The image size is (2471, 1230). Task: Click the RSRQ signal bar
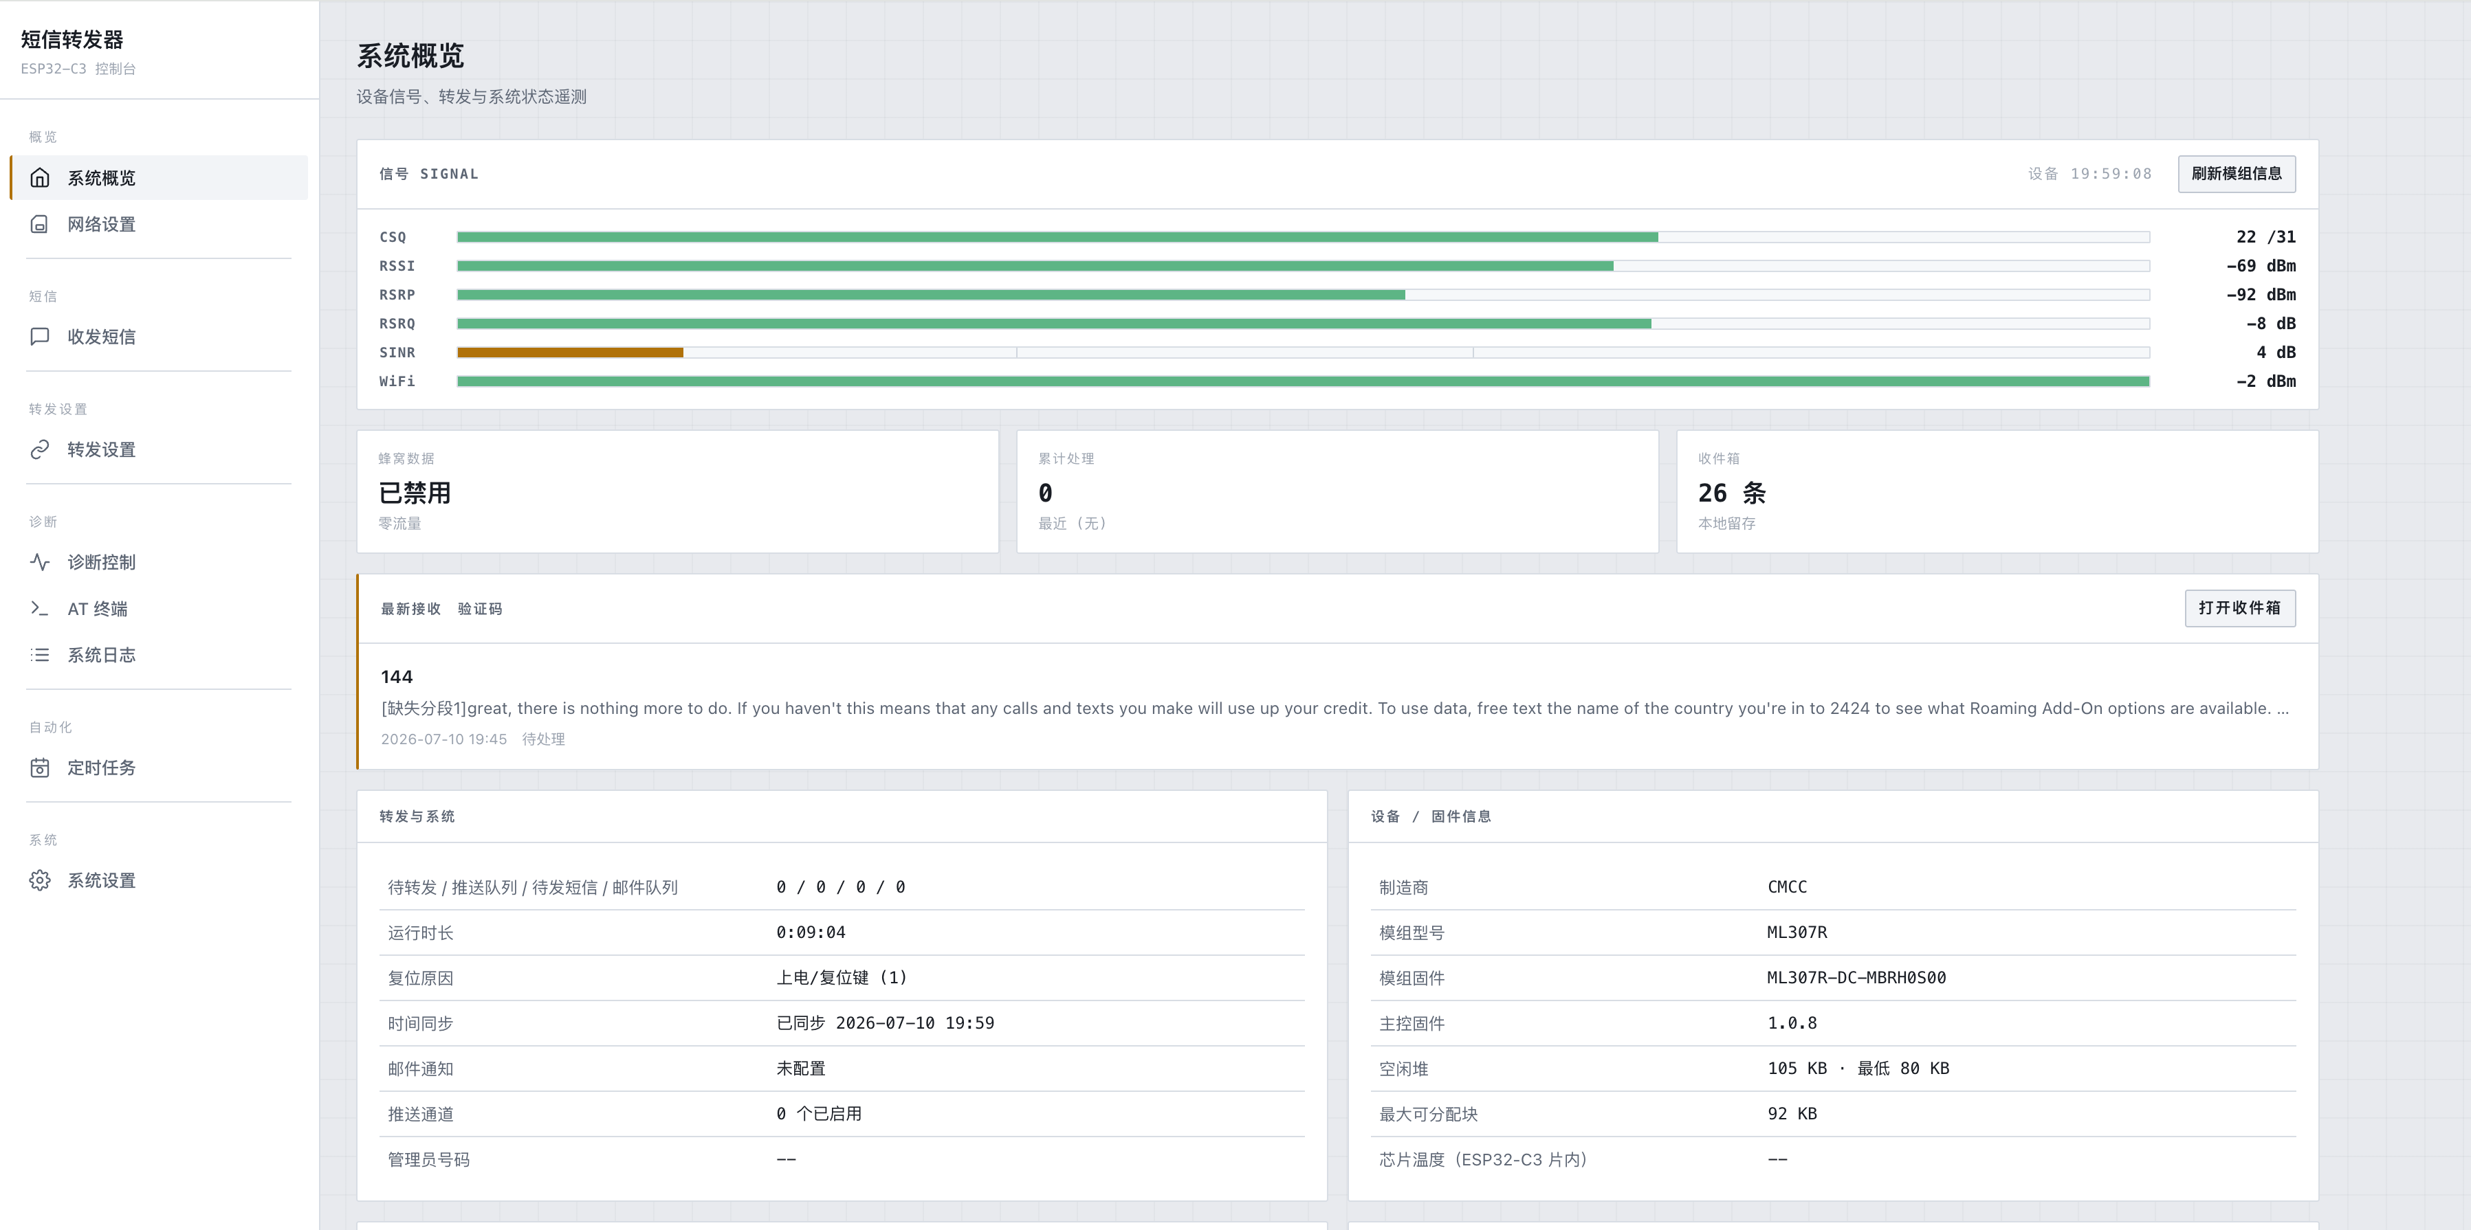point(1303,323)
